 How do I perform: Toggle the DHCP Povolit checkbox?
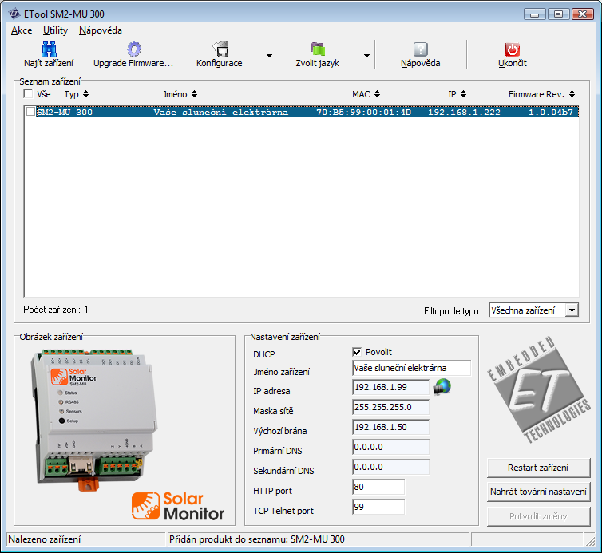pyautogui.click(x=357, y=352)
